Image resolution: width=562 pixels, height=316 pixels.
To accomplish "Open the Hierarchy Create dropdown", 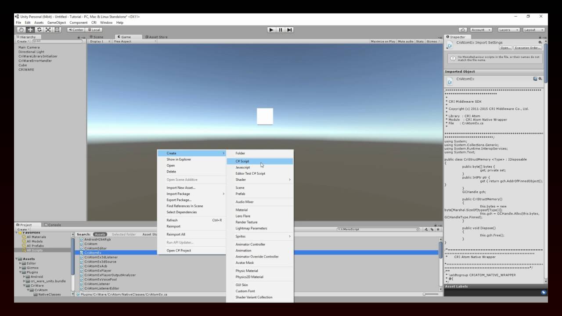I will pos(22,41).
